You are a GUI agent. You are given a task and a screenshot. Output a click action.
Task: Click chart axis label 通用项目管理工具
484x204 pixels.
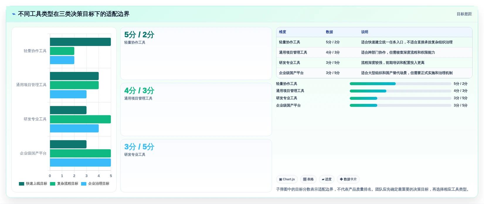pos(31,85)
